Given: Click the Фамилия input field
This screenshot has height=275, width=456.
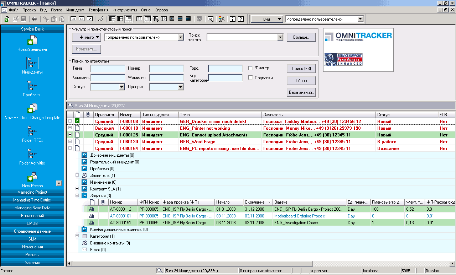Looking at the screenshot, I should 166,78.
